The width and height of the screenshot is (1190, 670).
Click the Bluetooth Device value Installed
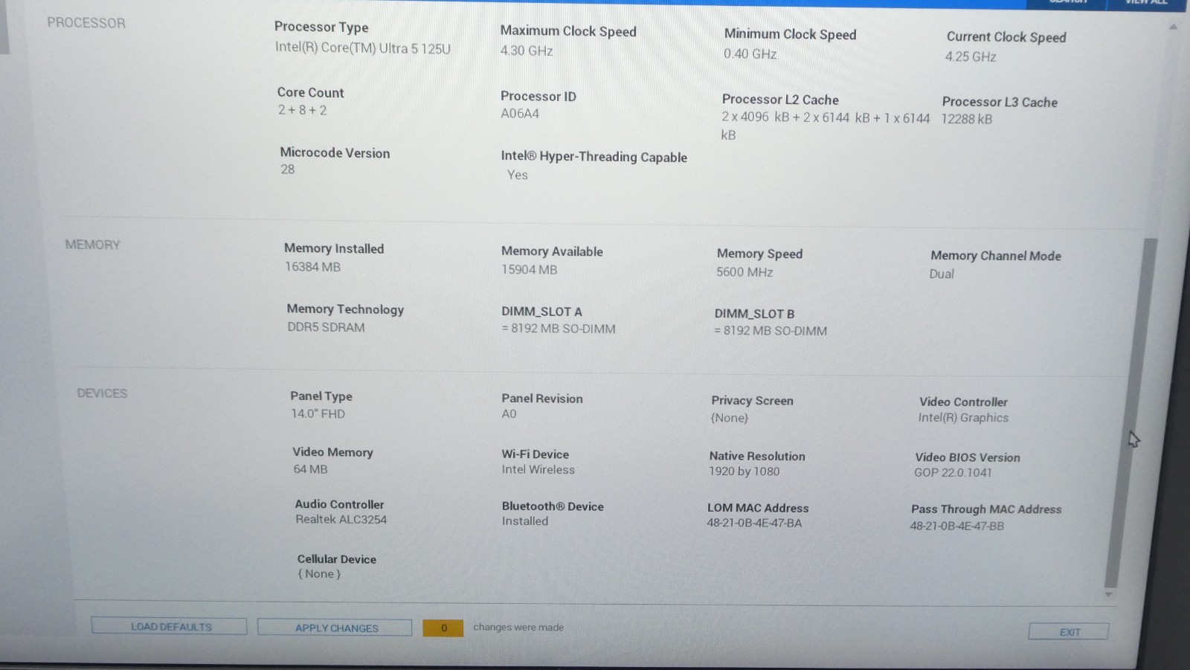(x=524, y=521)
